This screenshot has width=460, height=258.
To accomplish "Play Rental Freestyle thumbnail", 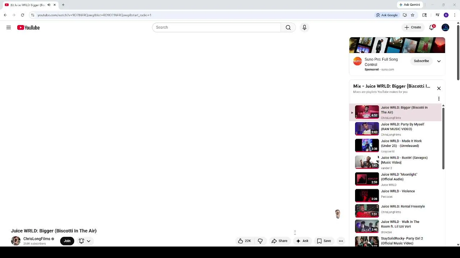I will pos(367,211).
